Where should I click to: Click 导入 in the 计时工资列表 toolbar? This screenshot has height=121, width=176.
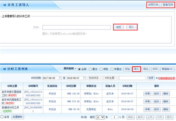(137, 69)
